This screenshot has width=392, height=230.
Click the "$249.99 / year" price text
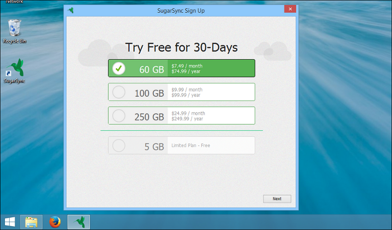(x=187, y=119)
